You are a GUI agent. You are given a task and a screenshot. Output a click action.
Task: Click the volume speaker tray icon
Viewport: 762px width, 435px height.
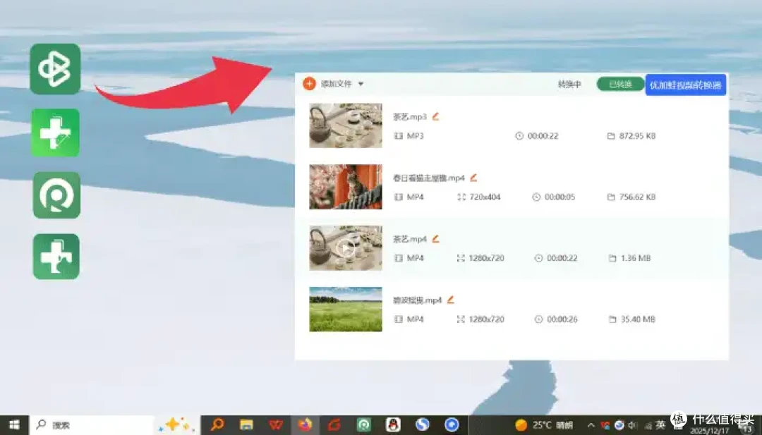(633, 425)
